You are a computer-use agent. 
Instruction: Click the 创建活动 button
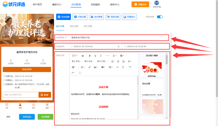tap(140, 4)
